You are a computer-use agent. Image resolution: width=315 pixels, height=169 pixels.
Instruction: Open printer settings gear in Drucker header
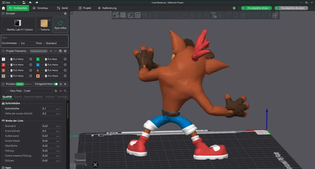tap(65, 14)
